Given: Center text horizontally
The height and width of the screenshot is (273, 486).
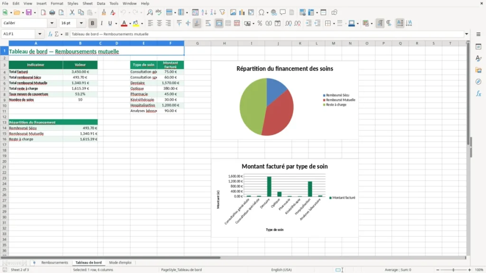Looking at the screenshot, I should click(x=159, y=23).
